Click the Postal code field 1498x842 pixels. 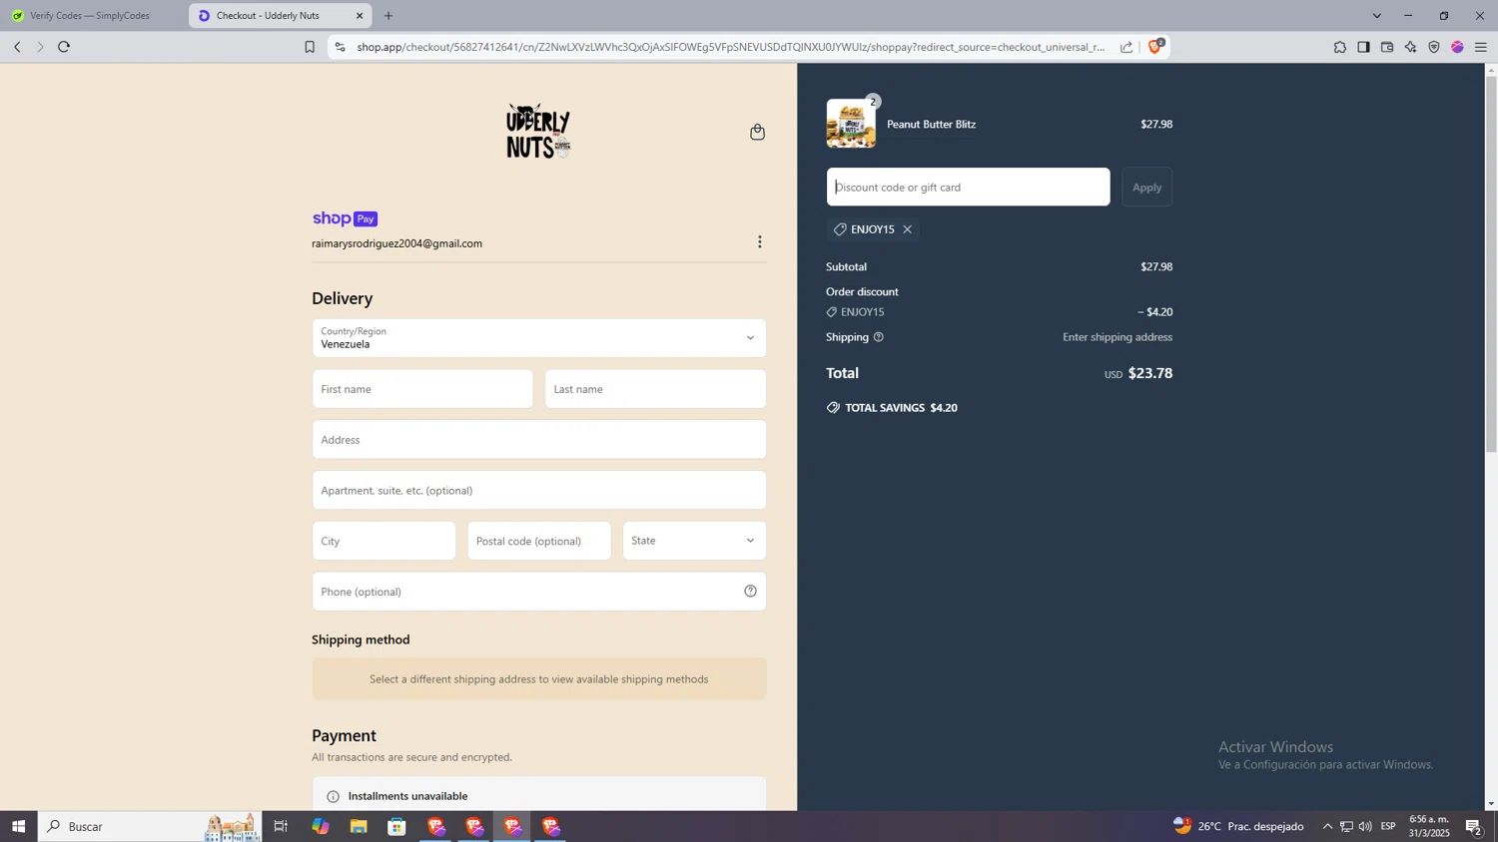click(539, 541)
